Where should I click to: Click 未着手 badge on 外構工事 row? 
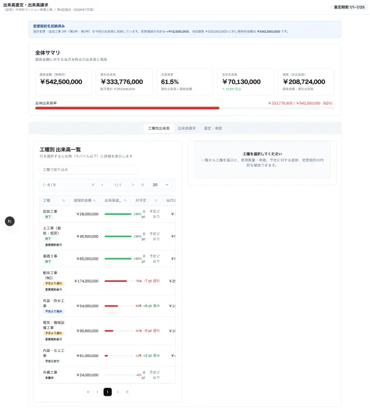[49, 378]
